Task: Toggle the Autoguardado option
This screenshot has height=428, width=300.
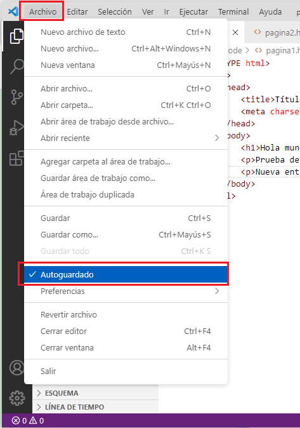Action: (126, 274)
